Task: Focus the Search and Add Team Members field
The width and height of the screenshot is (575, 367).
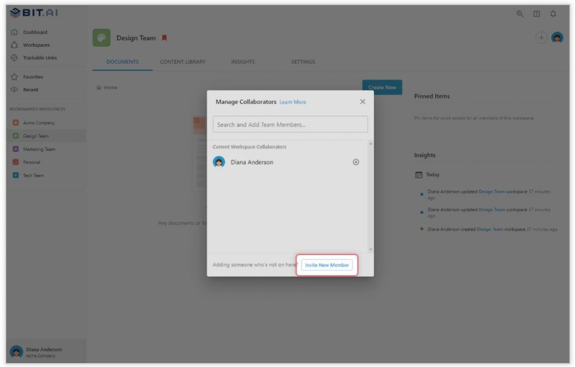Action: click(290, 124)
